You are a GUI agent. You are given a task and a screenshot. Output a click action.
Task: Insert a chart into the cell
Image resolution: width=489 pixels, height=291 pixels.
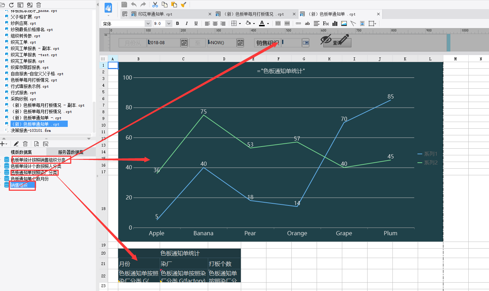click(x=335, y=23)
